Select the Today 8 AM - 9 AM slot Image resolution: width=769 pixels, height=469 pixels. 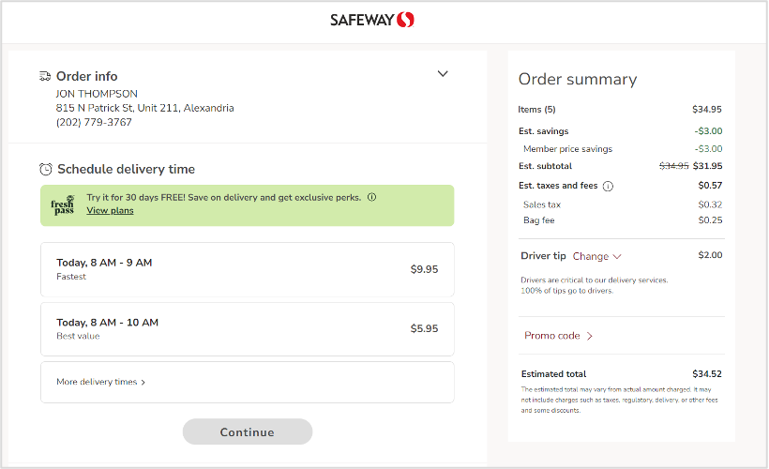point(247,269)
